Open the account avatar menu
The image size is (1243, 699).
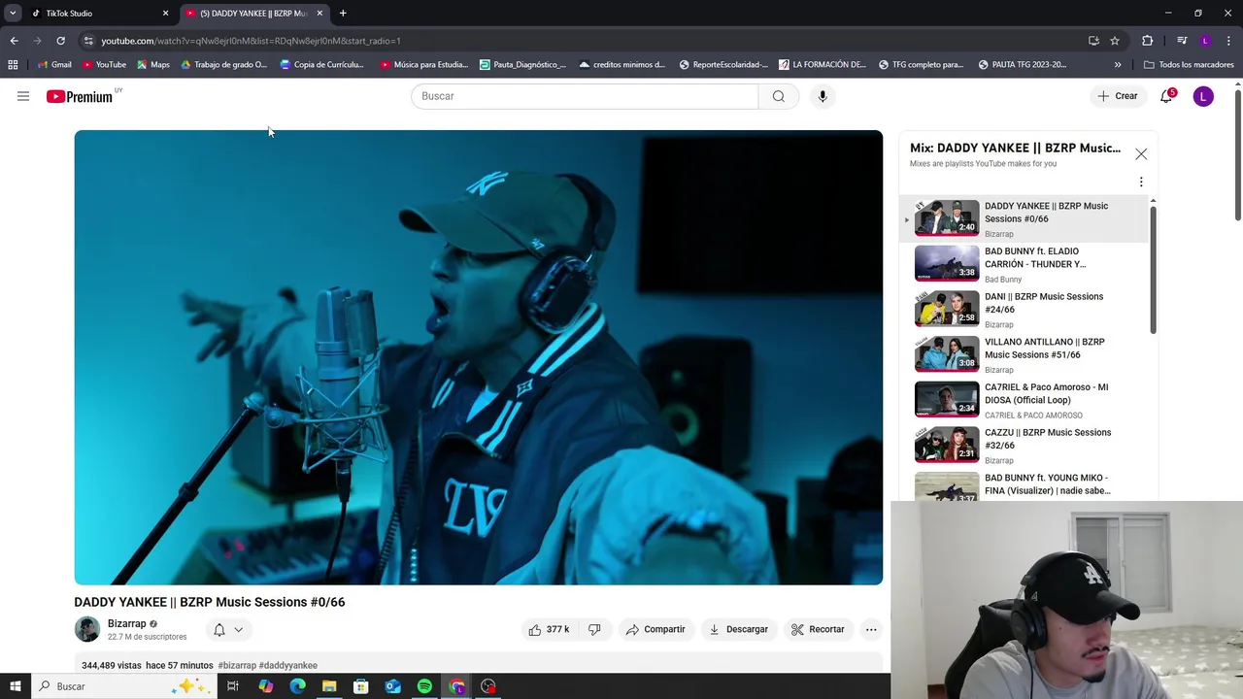[1203, 96]
